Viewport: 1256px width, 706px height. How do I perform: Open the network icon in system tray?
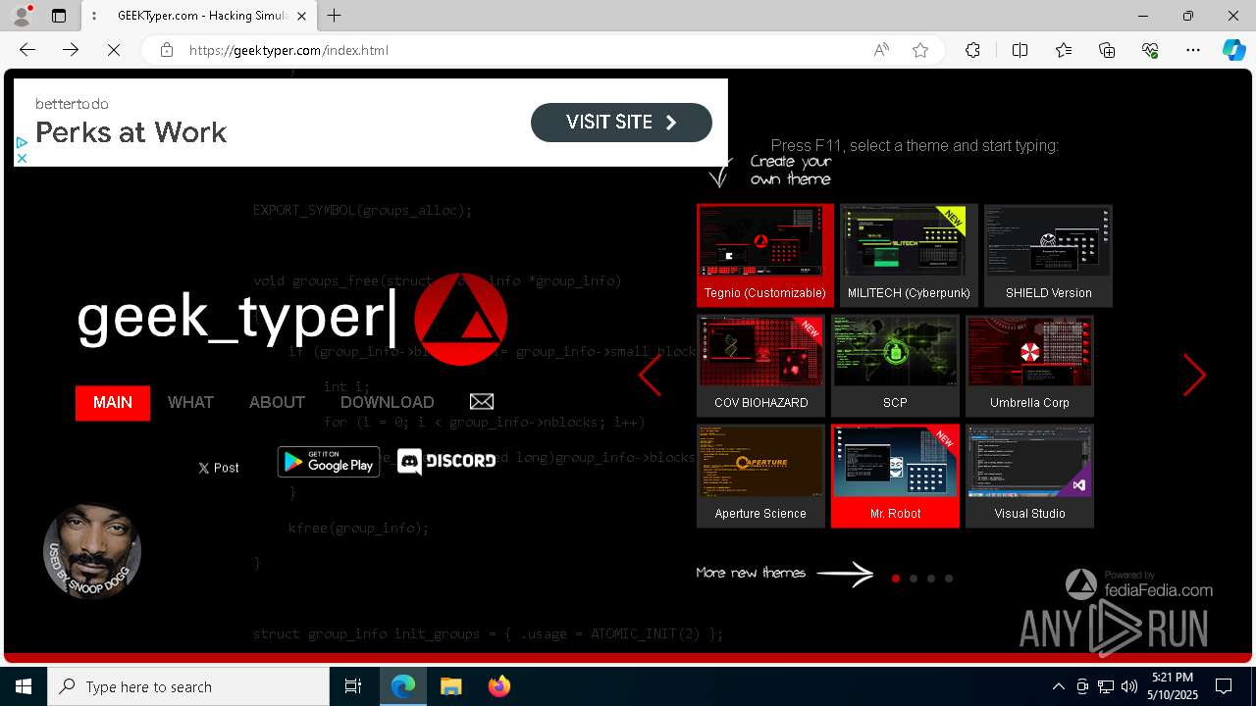(1105, 686)
